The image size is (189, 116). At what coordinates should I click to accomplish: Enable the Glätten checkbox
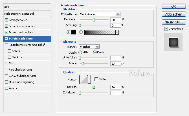point(96,79)
